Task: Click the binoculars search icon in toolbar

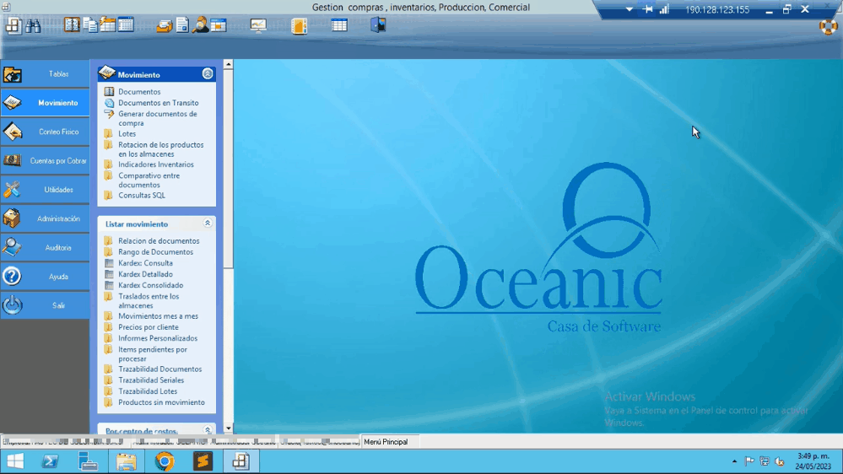Action: pyautogui.click(x=33, y=25)
